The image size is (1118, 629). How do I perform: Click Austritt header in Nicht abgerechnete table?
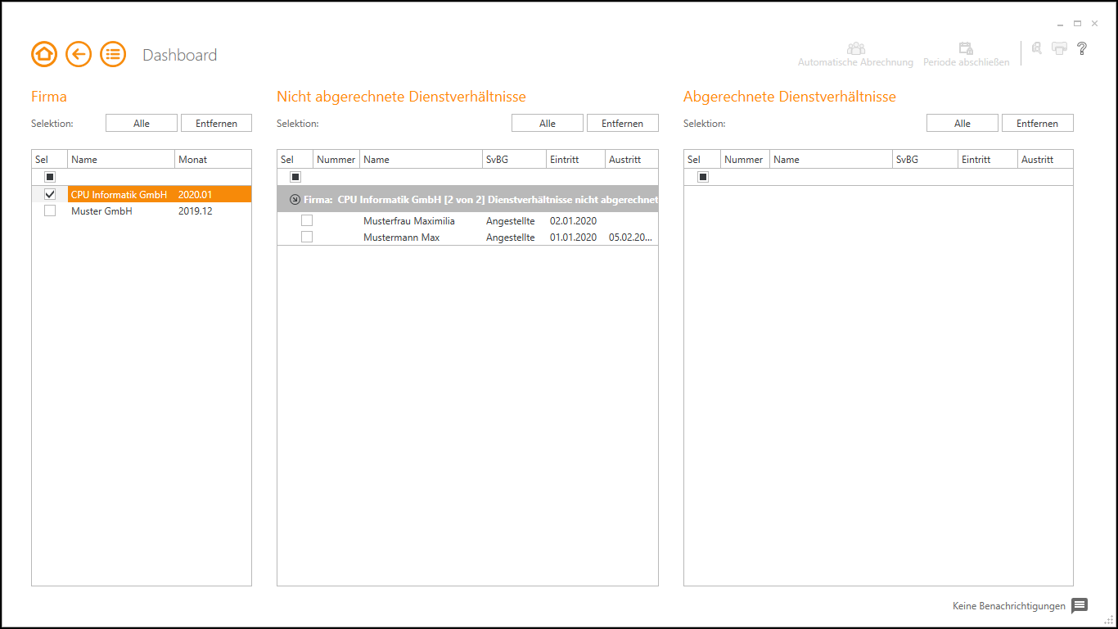point(632,159)
